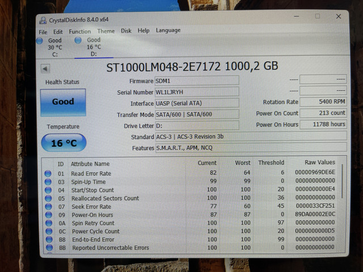Click the status dot for Reported Uncorrectable Errors
Viewport: 363px width, 272px height.
(x=49, y=248)
